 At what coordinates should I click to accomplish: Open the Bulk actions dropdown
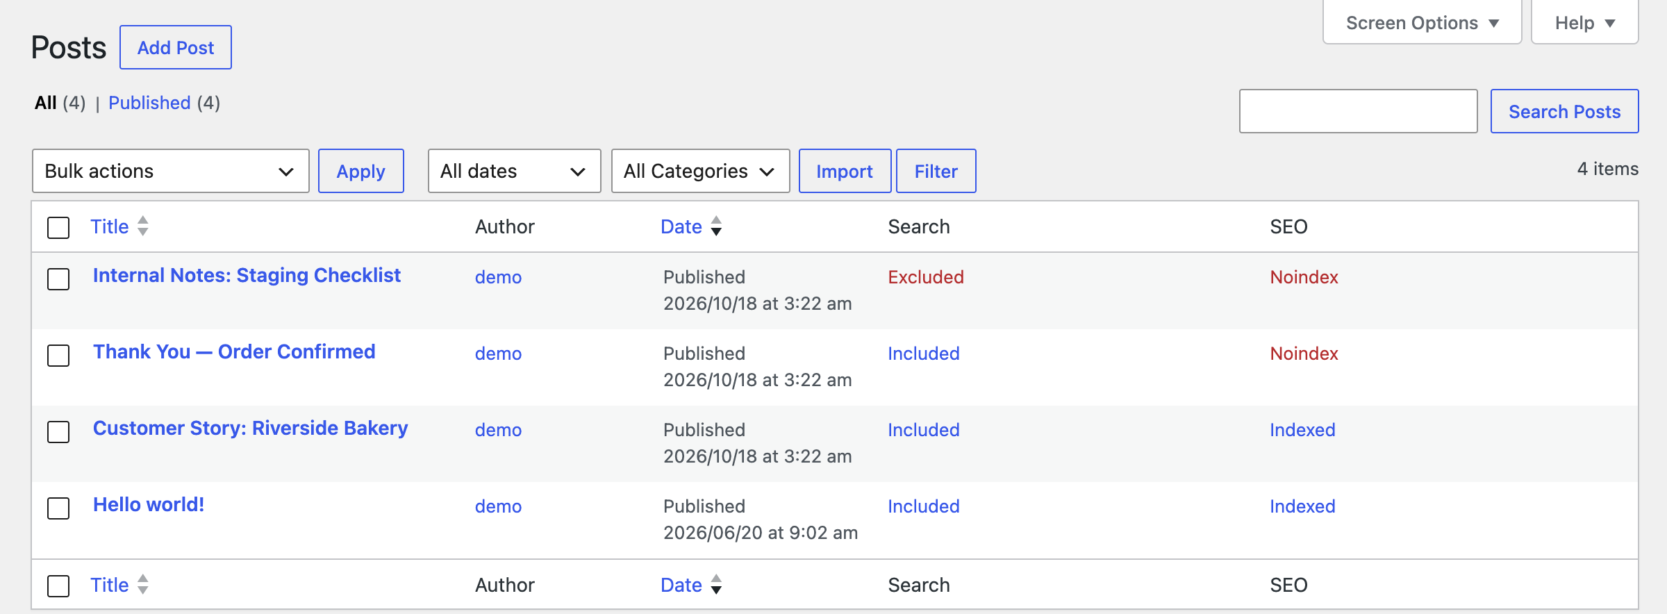(x=171, y=171)
